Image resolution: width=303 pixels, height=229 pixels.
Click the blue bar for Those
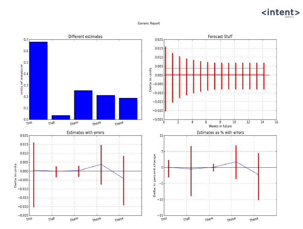click(x=105, y=107)
